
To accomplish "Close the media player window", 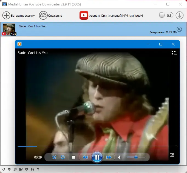I will click(x=173, y=44).
